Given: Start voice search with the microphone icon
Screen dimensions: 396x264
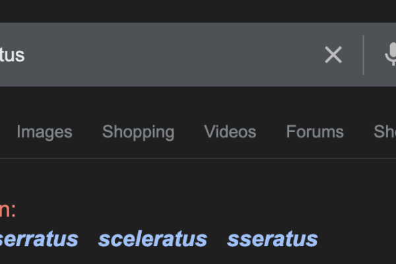Looking at the screenshot, I should coord(390,55).
